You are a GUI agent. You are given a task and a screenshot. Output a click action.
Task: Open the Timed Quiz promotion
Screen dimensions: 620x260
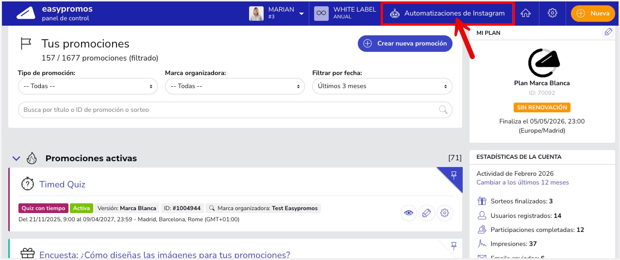[62, 184]
